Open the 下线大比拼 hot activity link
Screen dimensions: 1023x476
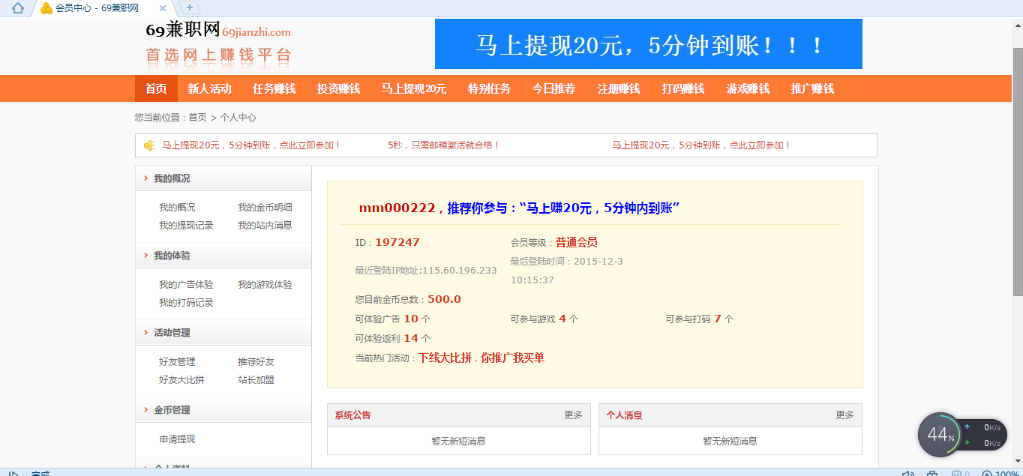[445, 358]
